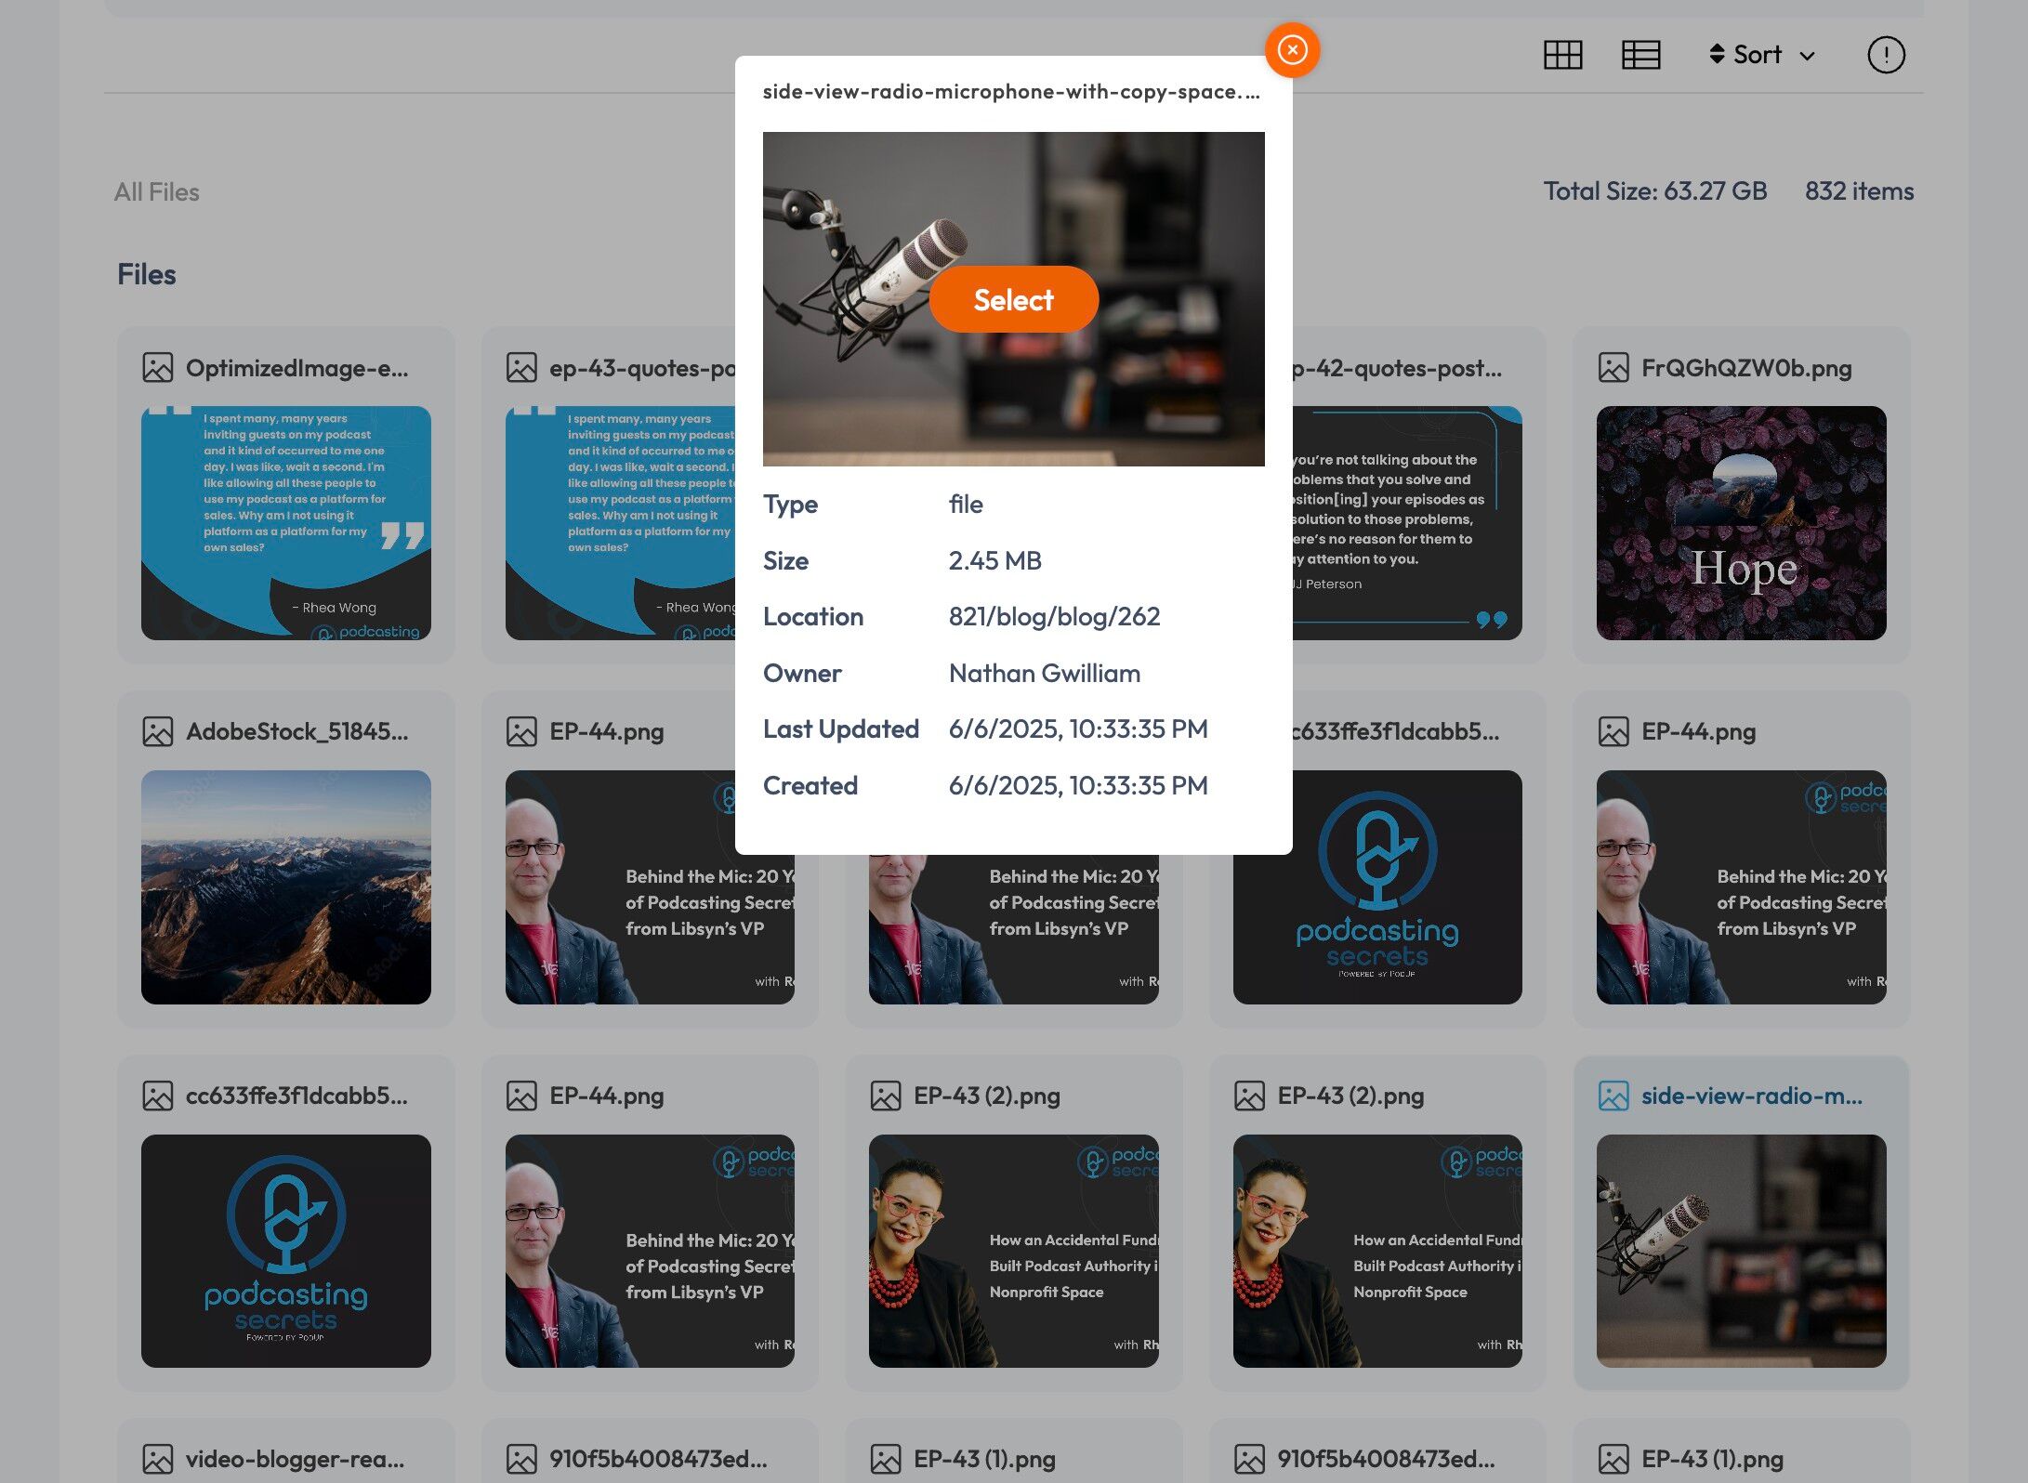The image size is (2028, 1483).
Task: Click the Sort chevron arrow
Action: point(1807,56)
